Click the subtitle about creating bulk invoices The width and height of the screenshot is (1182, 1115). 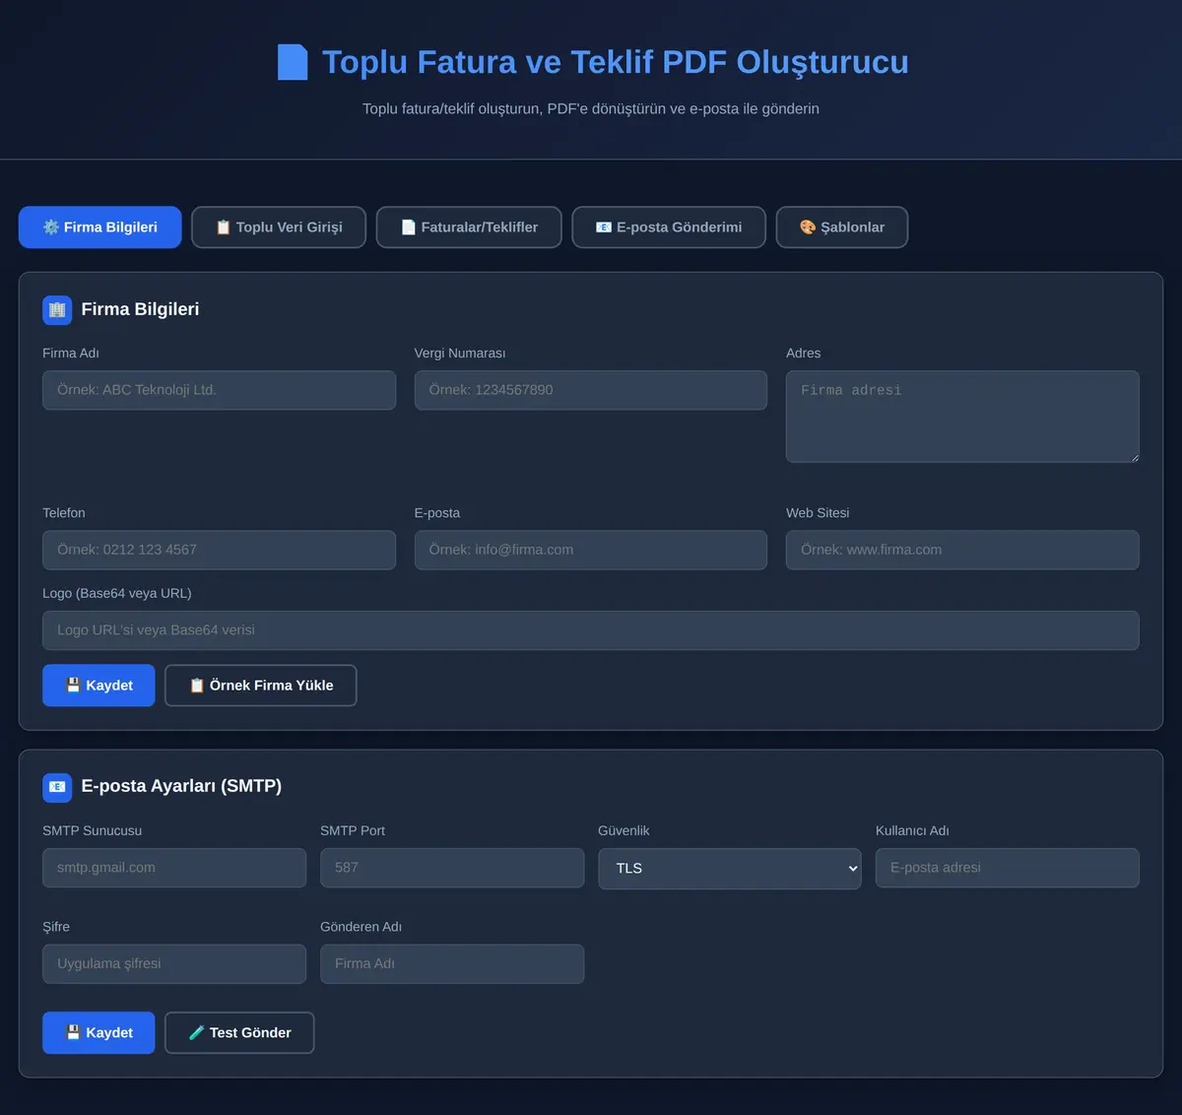[x=591, y=108]
